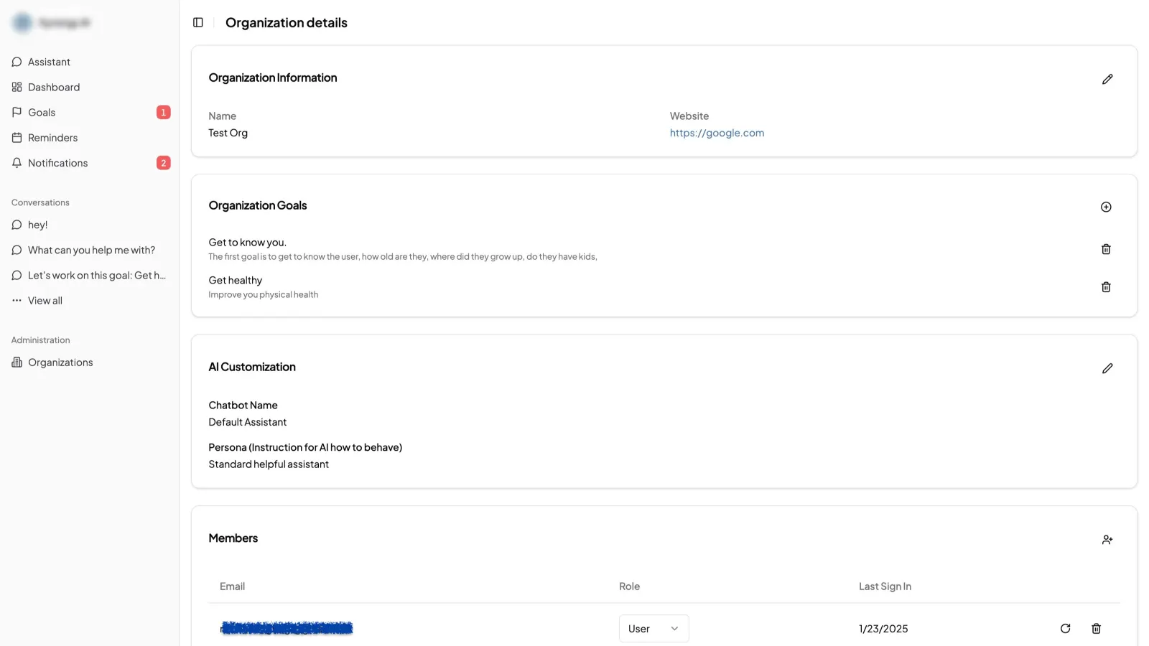Remove the member with trash icon
1149x646 pixels.
click(1096, 629)
